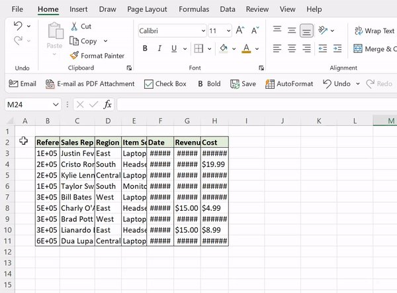
Task: Click the Cut scissors icon
Action: pos(74,26)
